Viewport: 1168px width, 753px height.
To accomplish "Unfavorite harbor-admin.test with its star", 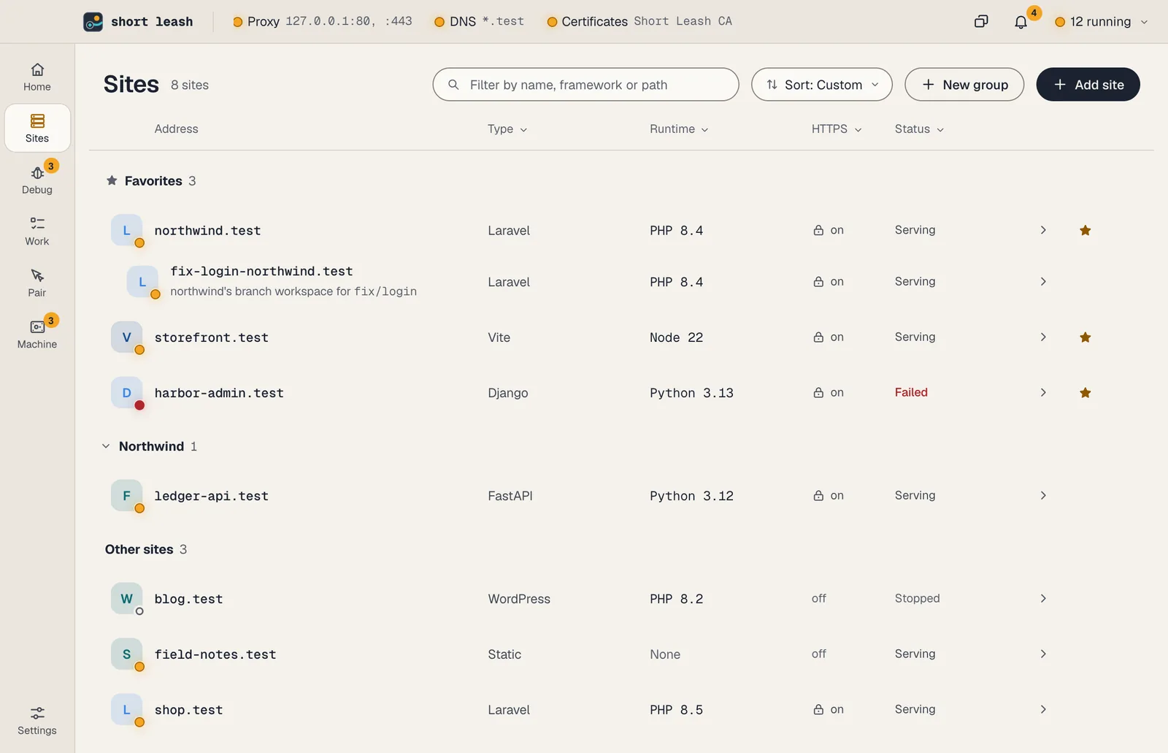I will point(1086,393).
